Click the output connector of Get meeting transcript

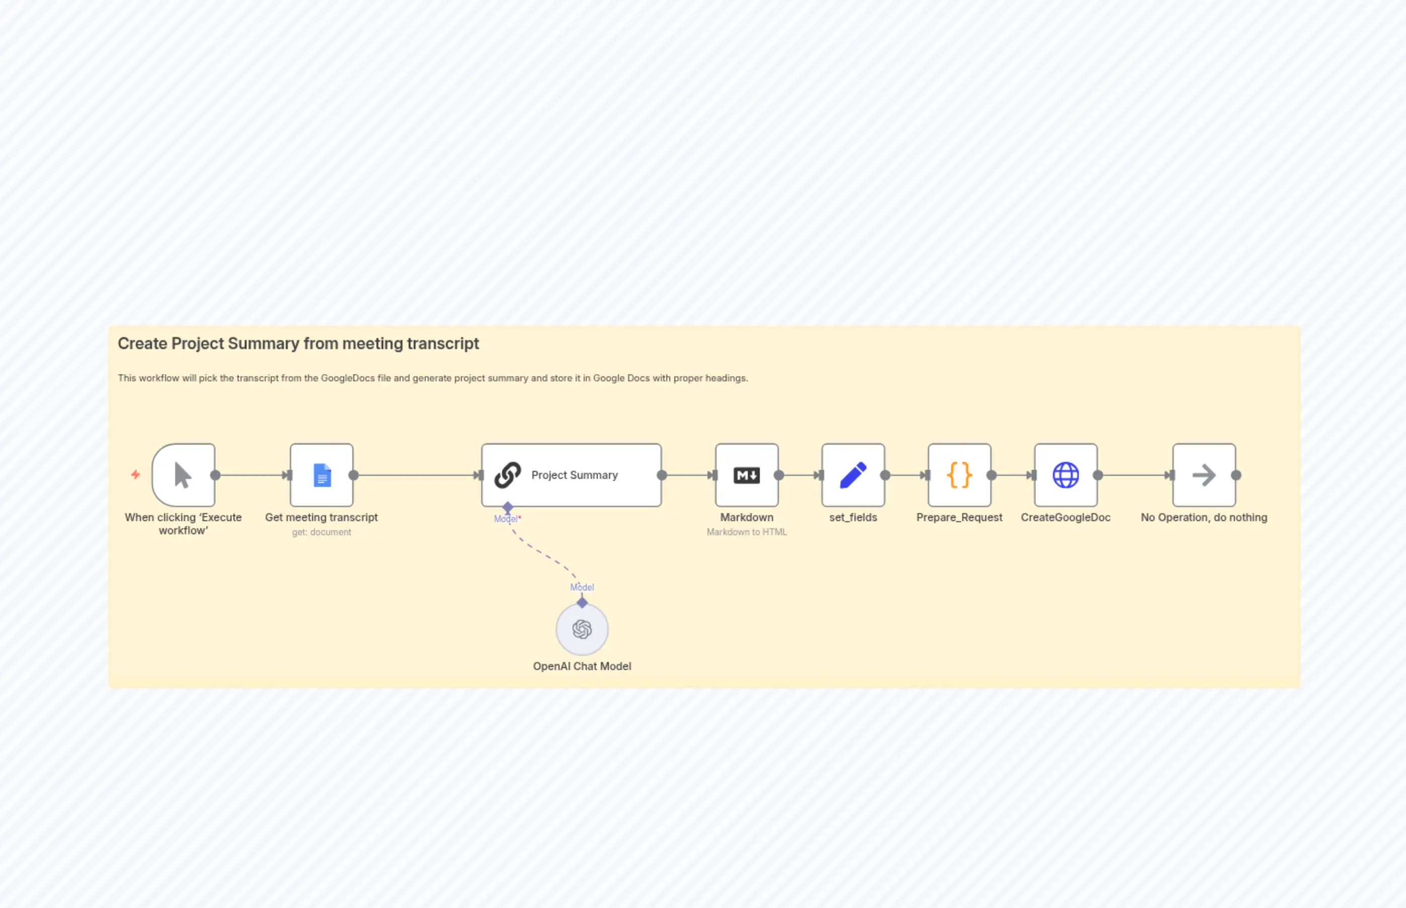click(354, 475)
